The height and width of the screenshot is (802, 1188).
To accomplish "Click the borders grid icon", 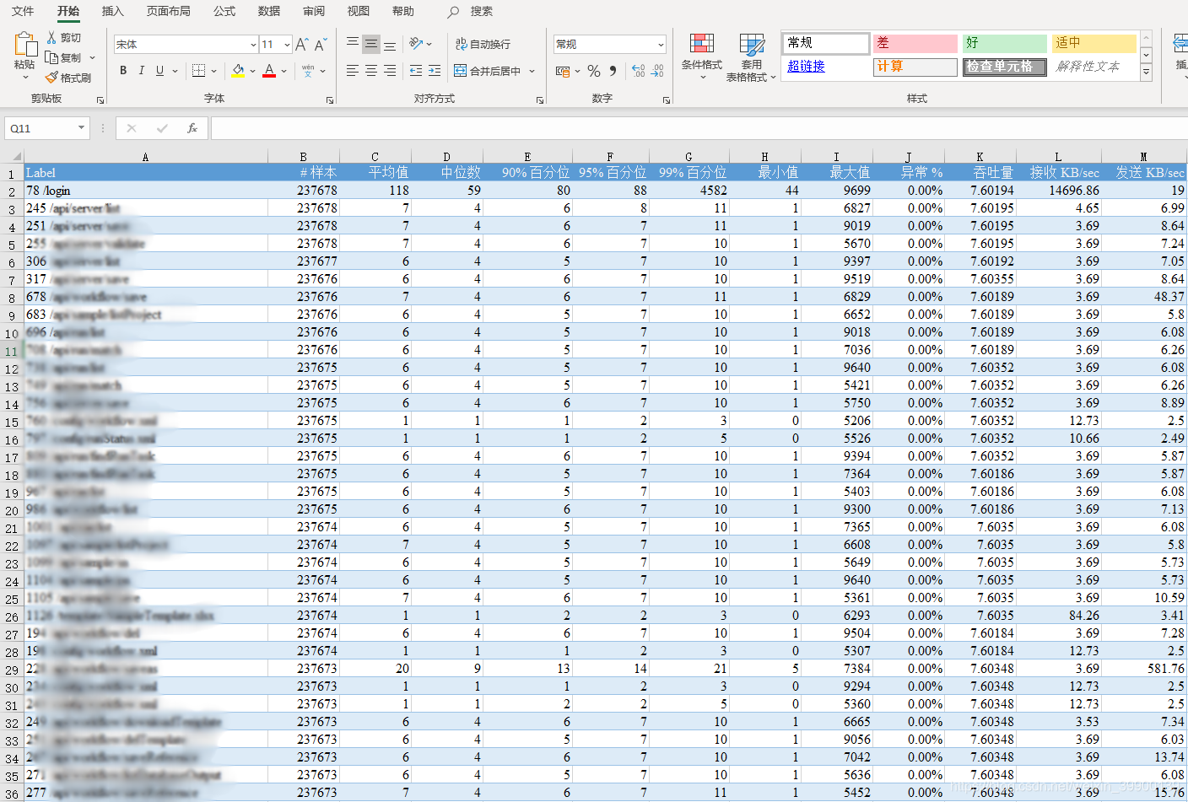I will (x=199, y=71).
